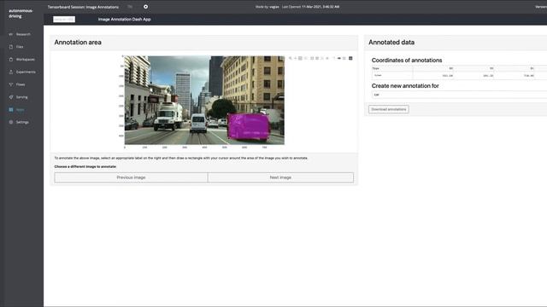This screenshot has width=547, height=307.
Task: Click the Type column header in coordinates table
Action: pos(392,68)
